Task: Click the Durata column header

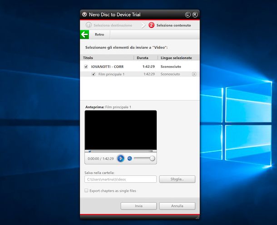Action: click(146, 58)
